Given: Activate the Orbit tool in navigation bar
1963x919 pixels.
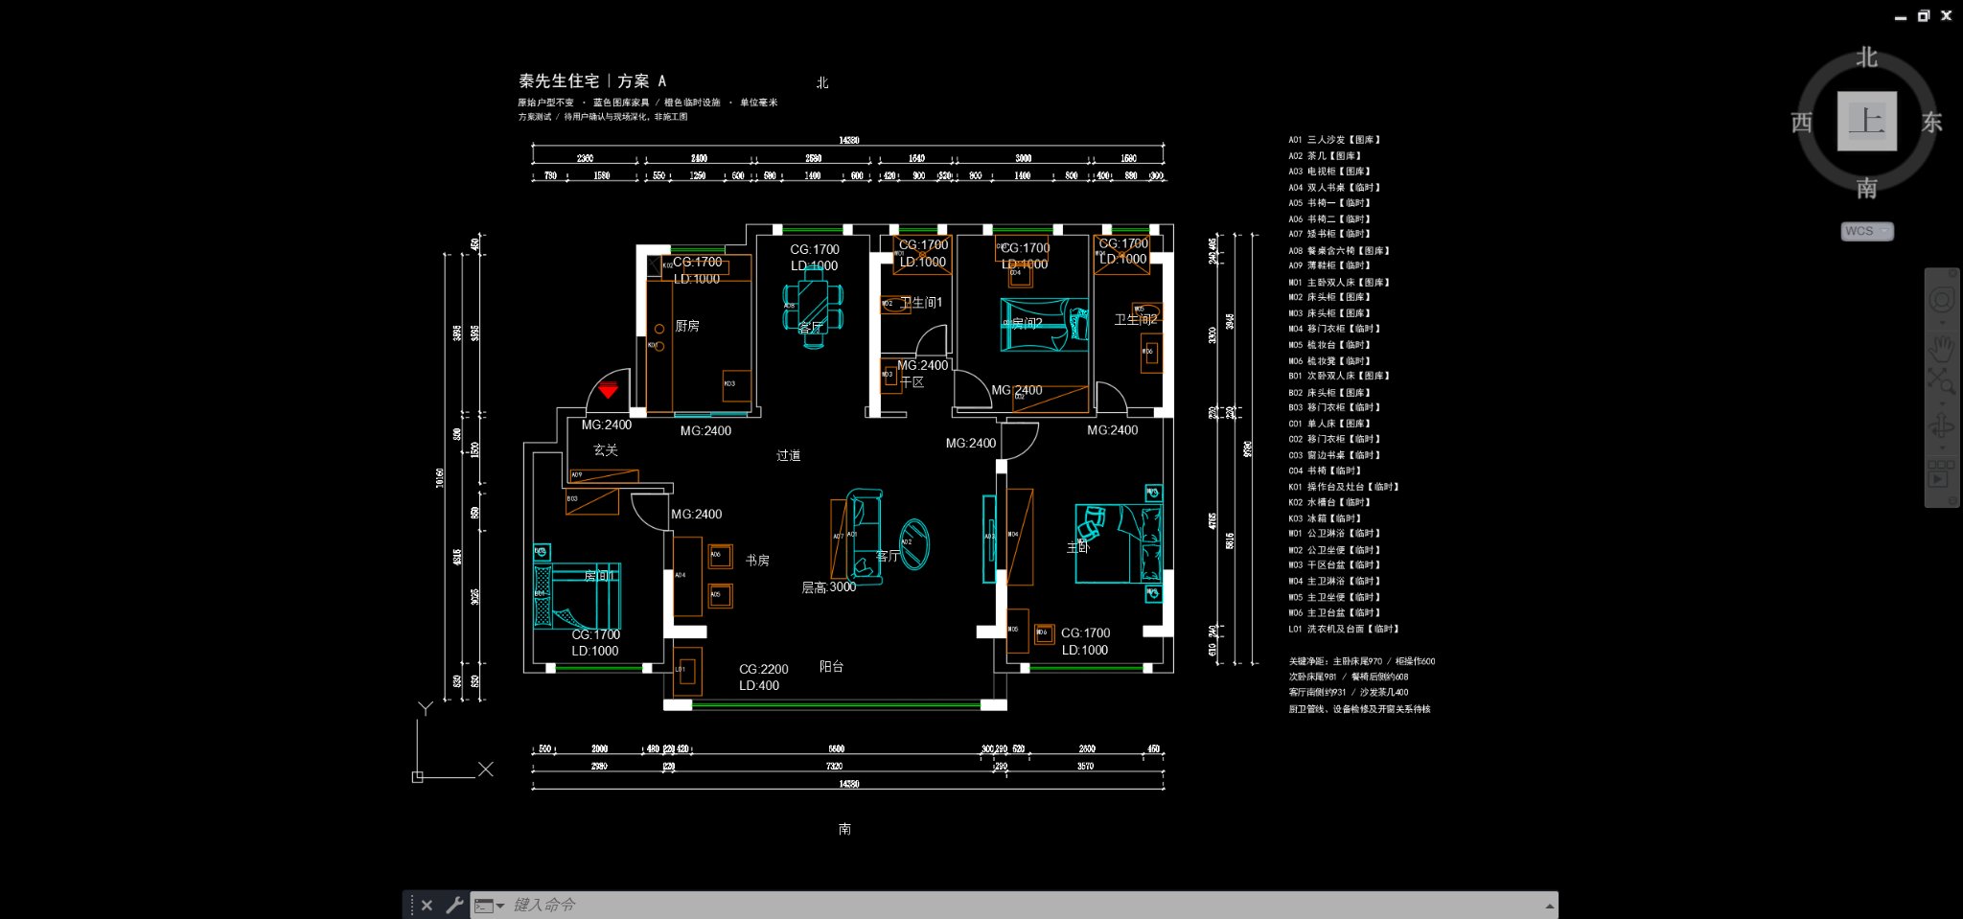Looking at the screenshot, I should (x=1942, y=425).
